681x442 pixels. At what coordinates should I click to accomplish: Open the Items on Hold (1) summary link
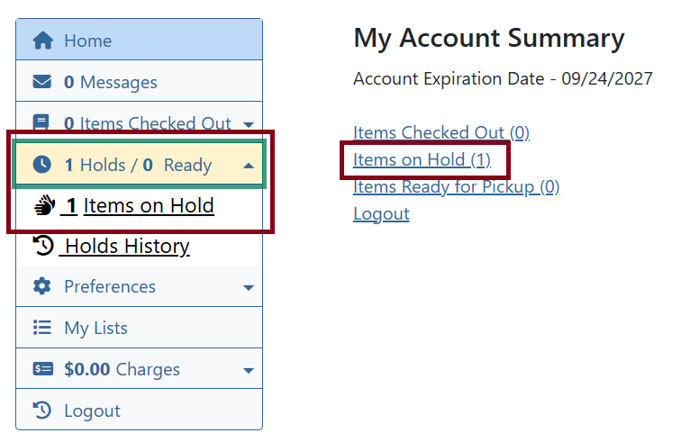[422, 160]
